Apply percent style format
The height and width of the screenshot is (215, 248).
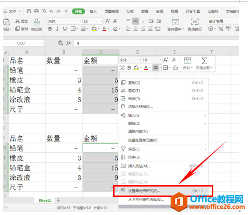click(221, 29)
